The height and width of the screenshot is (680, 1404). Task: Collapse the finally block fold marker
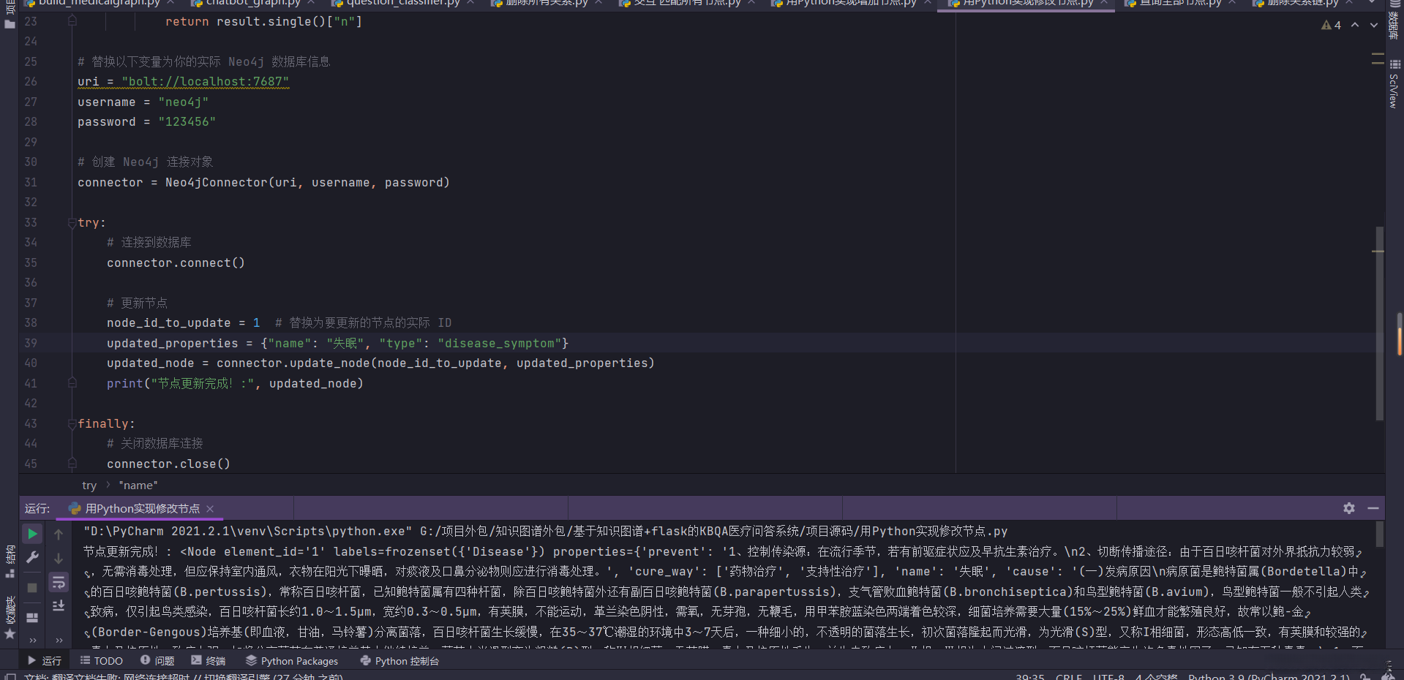[x=72, y=423]
